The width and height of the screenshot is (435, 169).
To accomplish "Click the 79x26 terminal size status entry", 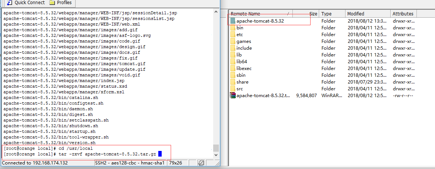I will pyautogui.click(x=175, y=163).
